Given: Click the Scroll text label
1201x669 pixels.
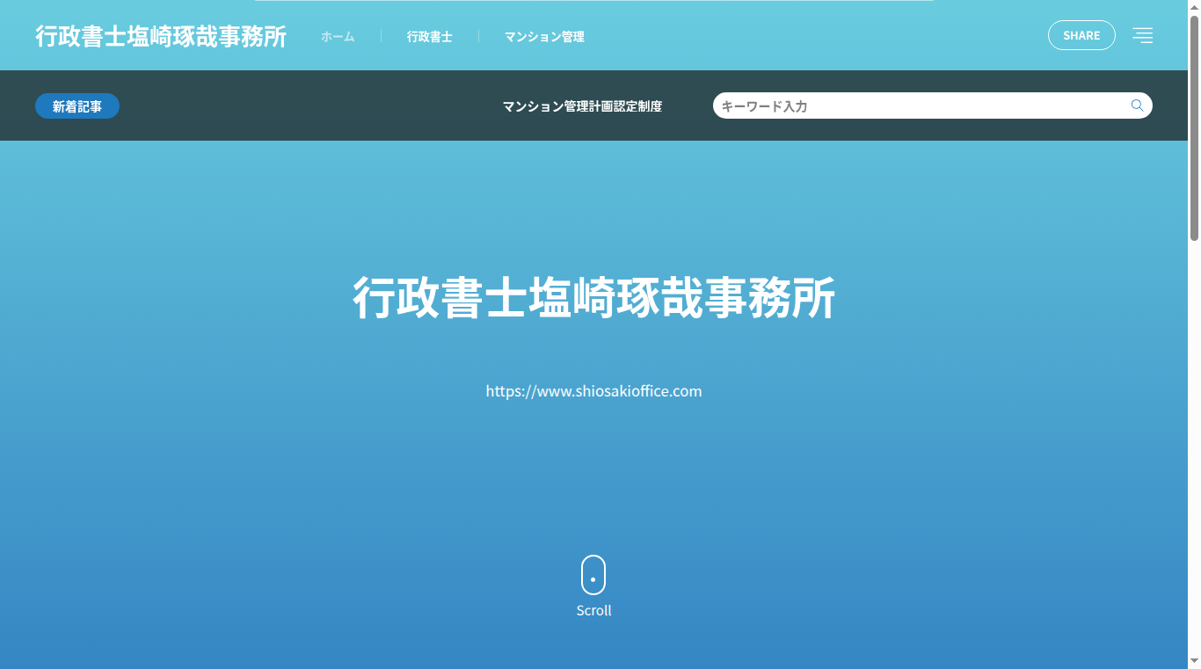Looking at the screenshot, I should click(593, 610).
